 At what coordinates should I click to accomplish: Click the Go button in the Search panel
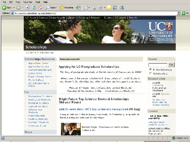point(171,65)
